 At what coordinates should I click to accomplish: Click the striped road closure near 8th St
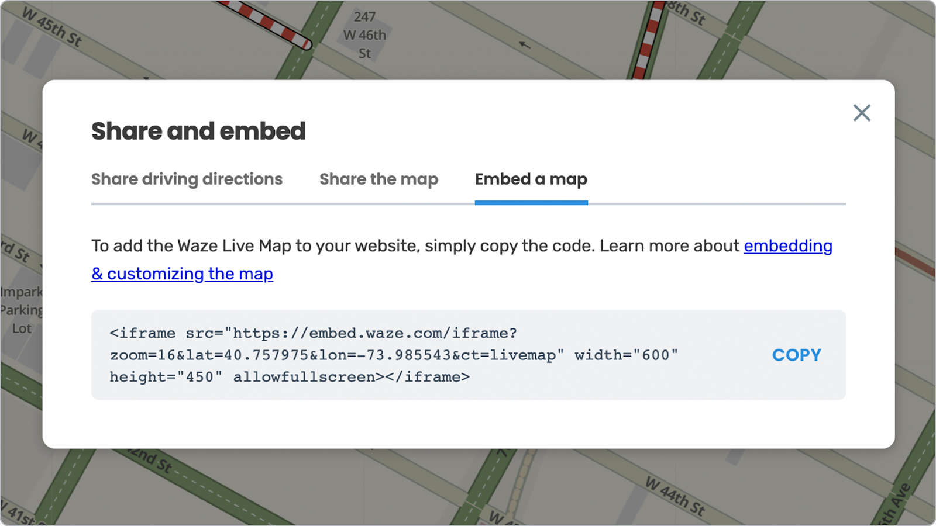[x=648, y=40]
